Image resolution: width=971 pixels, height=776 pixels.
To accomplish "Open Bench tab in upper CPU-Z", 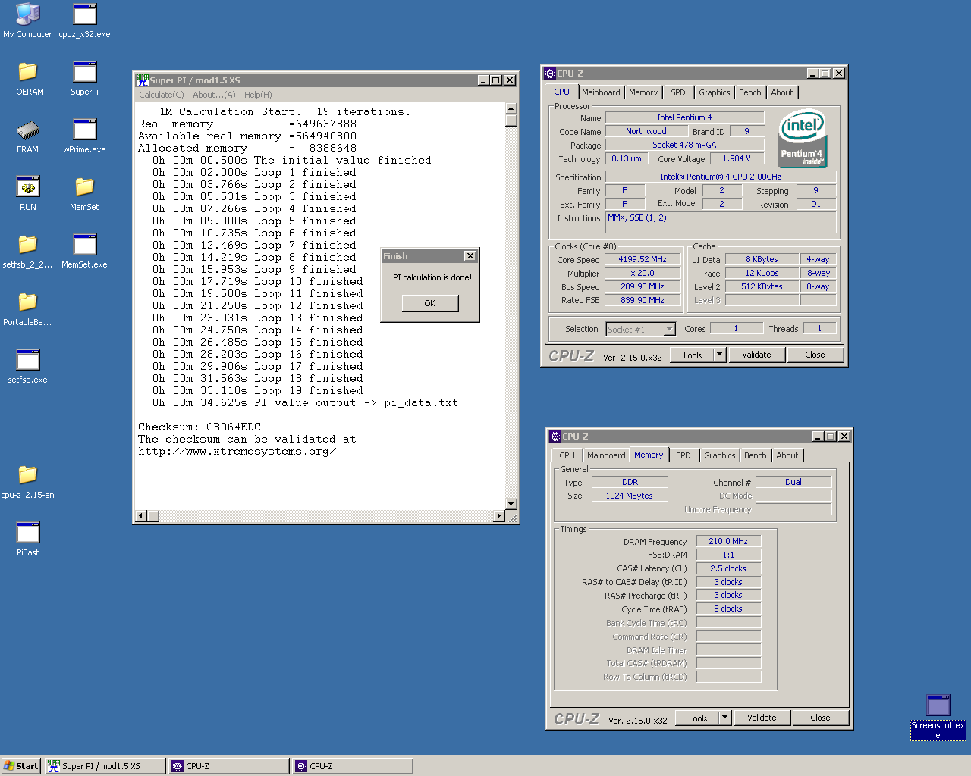I will (750, 92).
